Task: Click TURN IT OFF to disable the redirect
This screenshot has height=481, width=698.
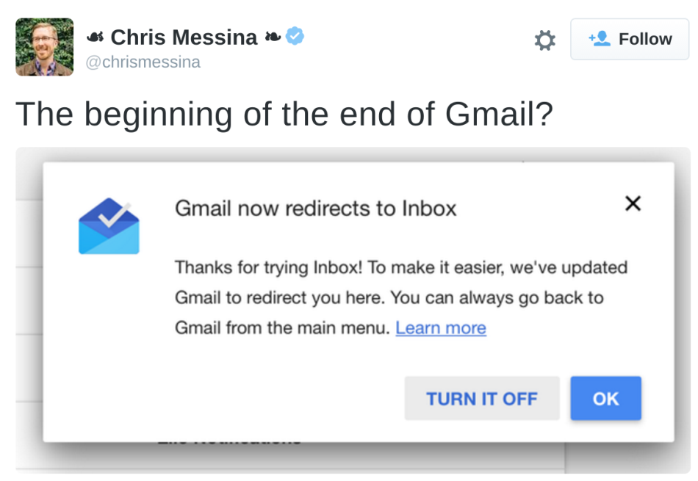Action: tap(481, 398)
